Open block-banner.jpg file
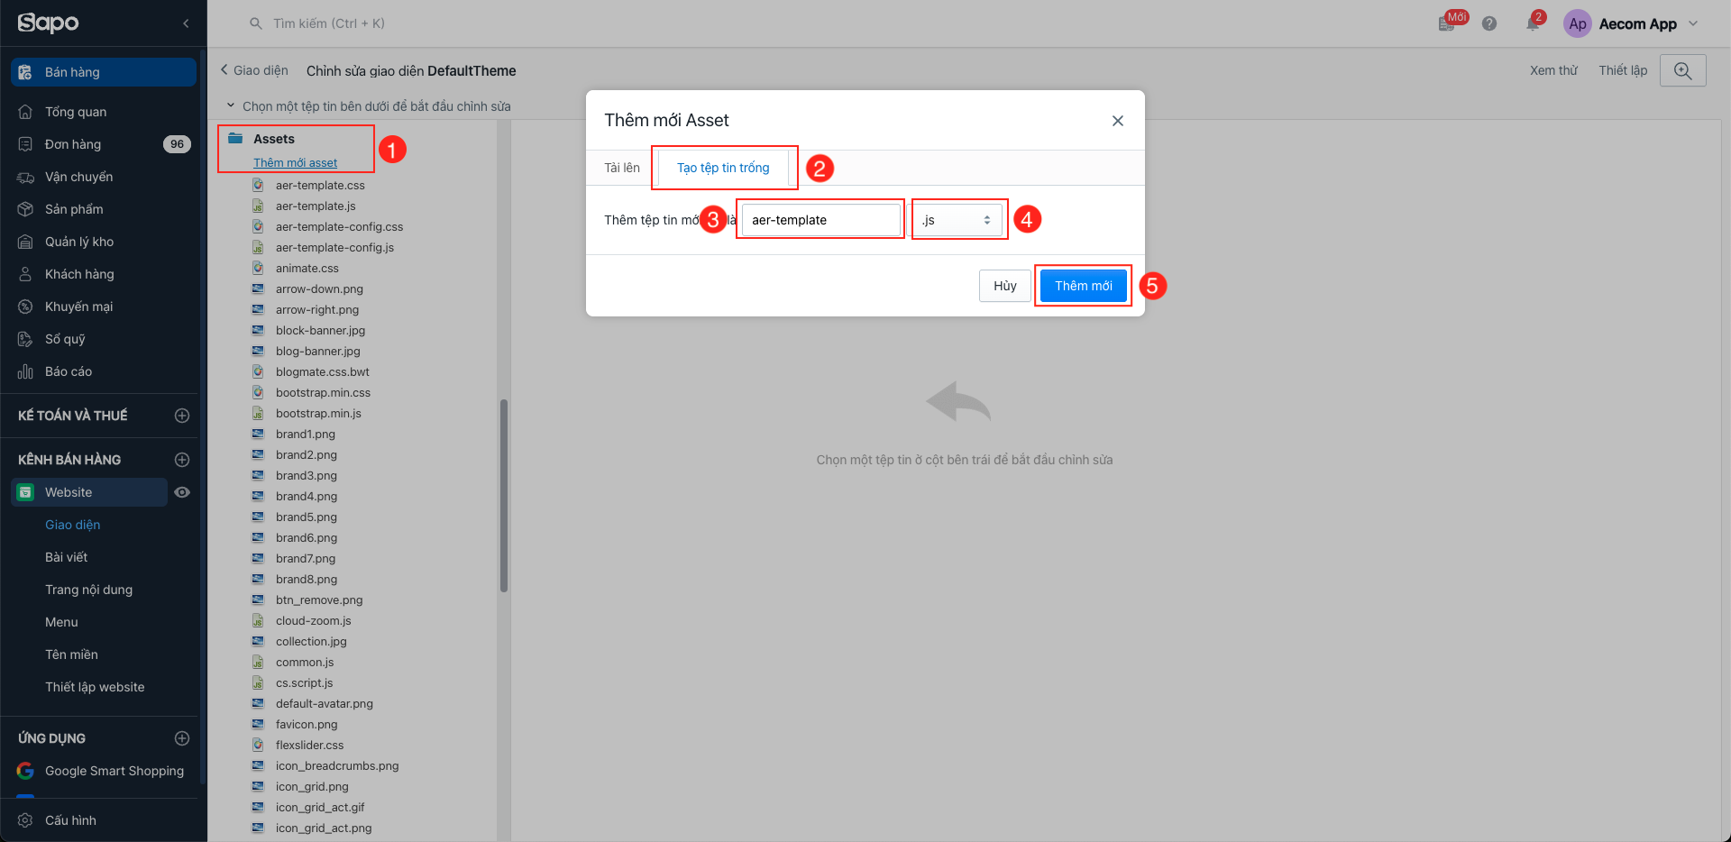The image size is (1731, 842). [320, 330]
